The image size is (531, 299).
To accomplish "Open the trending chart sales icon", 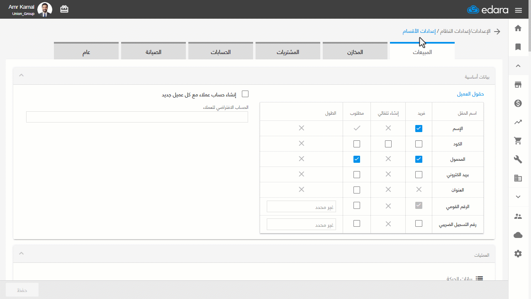I will [518, 122].
